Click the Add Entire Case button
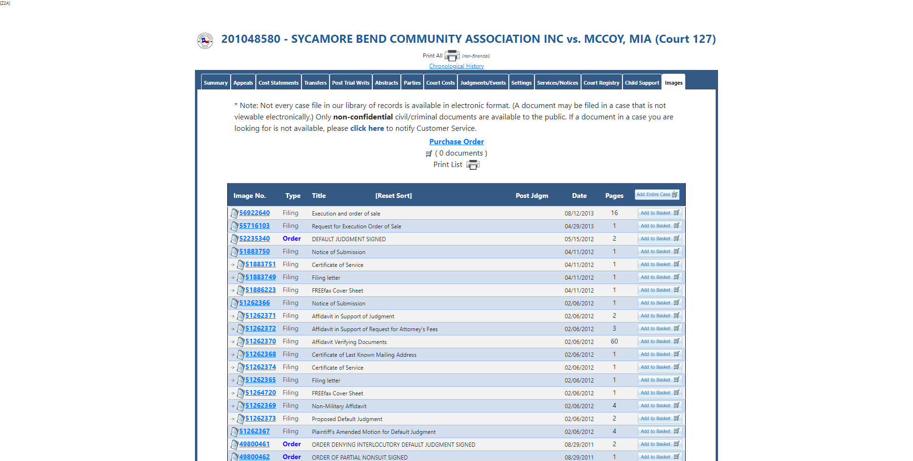Screen dimensions: 913x461 pyautogui.click(x=657, y=194)
